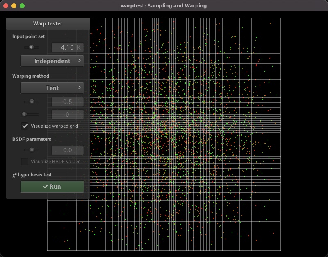Click the chevron arrow on Tent button

[79, 88]
